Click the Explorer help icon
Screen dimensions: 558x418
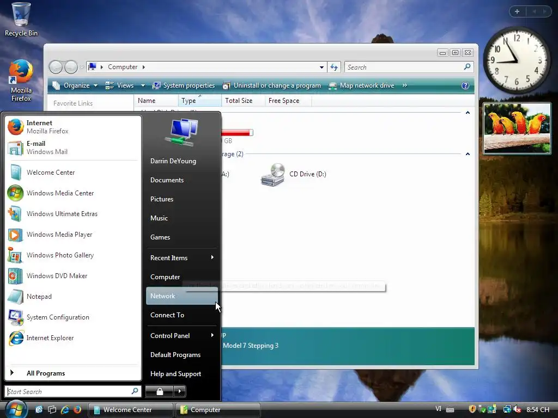[465, 85]
